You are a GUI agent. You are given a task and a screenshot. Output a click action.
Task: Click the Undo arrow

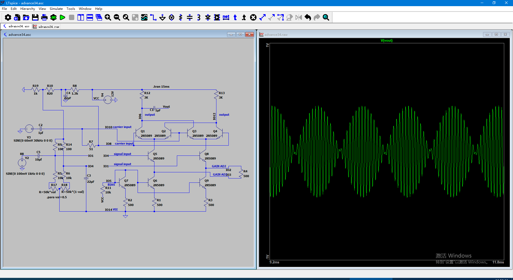click(308, 18)
